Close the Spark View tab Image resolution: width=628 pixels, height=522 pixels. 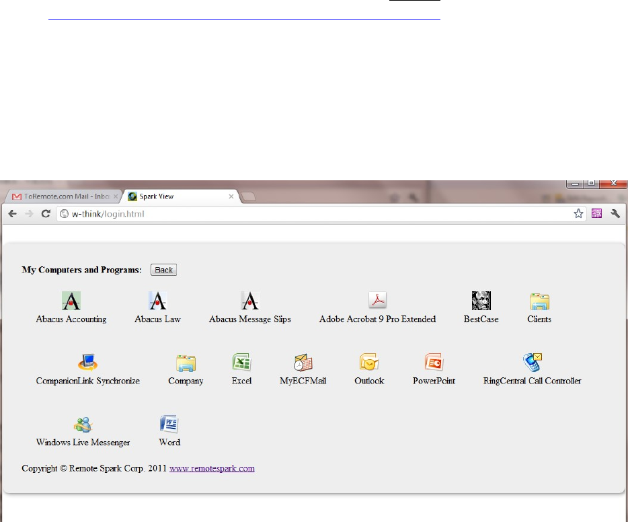231,196
